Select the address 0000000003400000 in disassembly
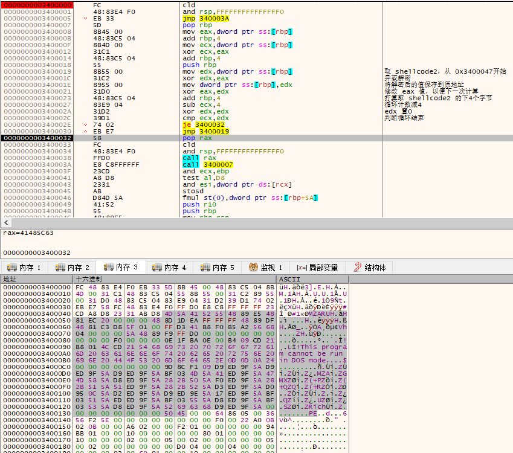 point(37,5)
